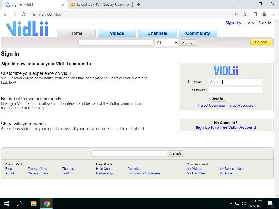Open the My Videos link

[194, 169]
